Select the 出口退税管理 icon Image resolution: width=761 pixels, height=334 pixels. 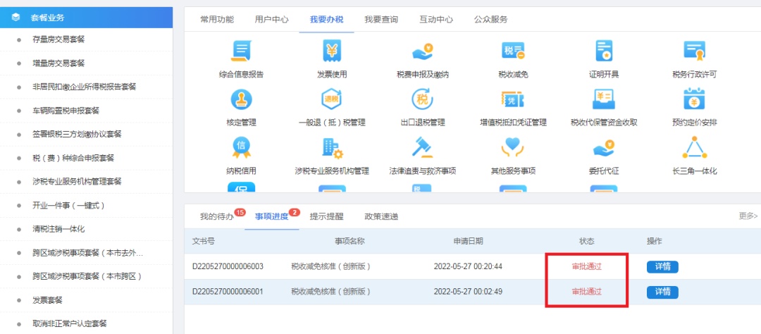point(423,100)
